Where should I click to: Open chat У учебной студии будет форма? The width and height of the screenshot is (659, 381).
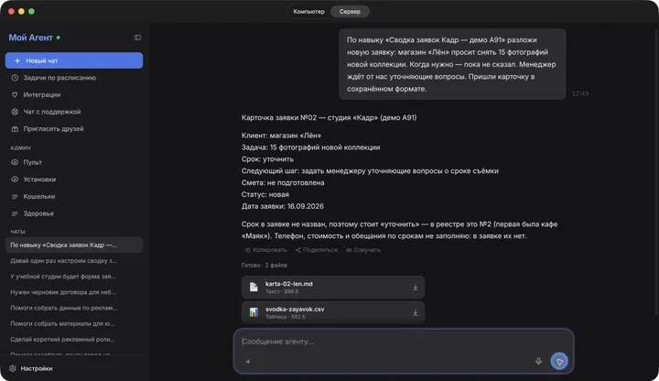74,277
